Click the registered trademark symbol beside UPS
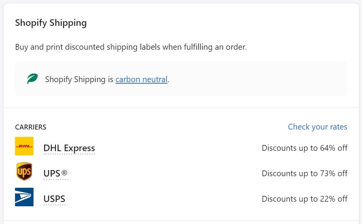This screenshot has width=362, height=224. tap(64, 173)
